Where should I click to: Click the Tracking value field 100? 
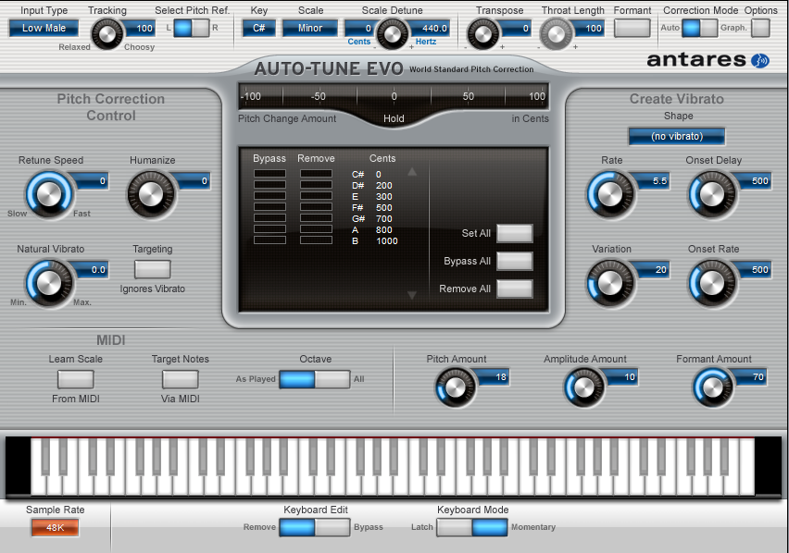(140, 29)
